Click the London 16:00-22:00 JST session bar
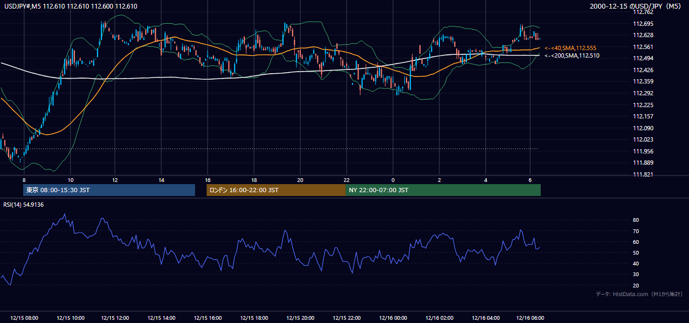Screen dimensions: 689x323 pyautogui.click(x=276, y=190)
